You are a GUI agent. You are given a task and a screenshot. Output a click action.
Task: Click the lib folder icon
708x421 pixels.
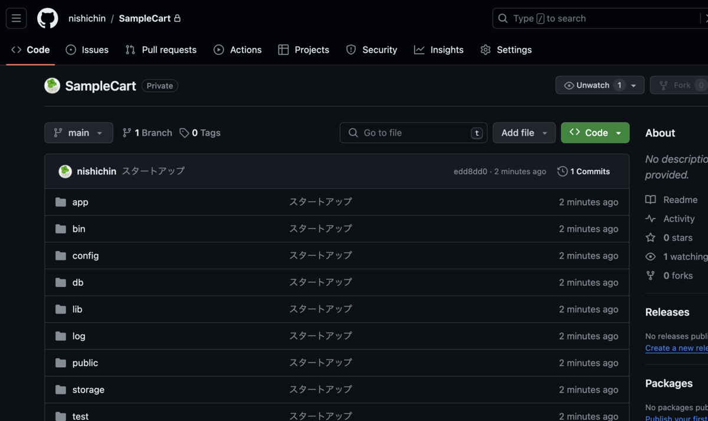click(x=61, y=309)
